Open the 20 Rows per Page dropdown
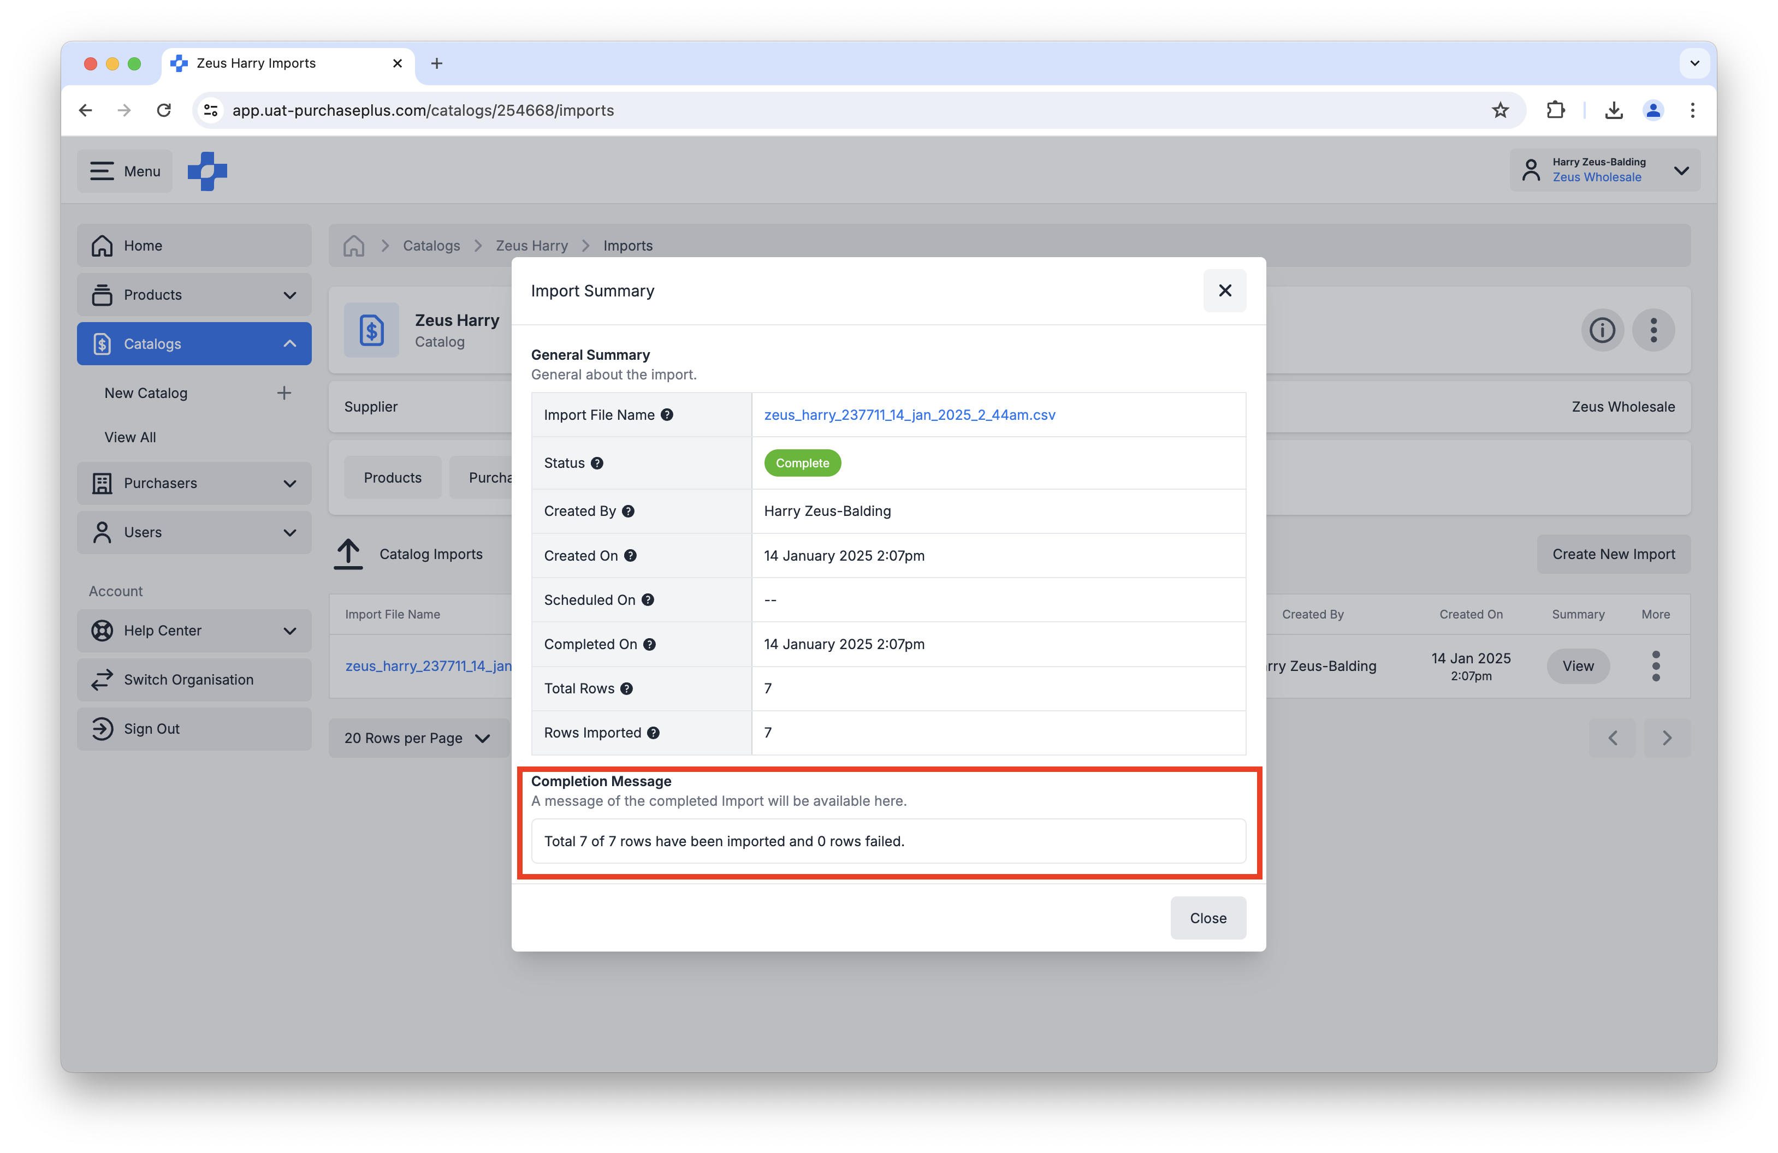 [x=417, y=738]
